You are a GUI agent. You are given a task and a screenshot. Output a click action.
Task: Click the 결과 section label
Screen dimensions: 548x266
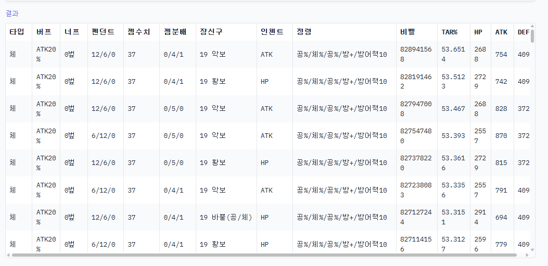(12, 13)
